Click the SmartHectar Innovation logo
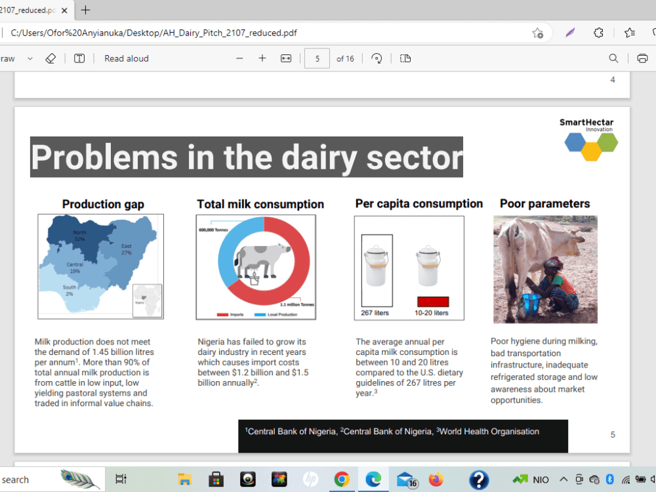656x492 pixels. tap(589, 139)
